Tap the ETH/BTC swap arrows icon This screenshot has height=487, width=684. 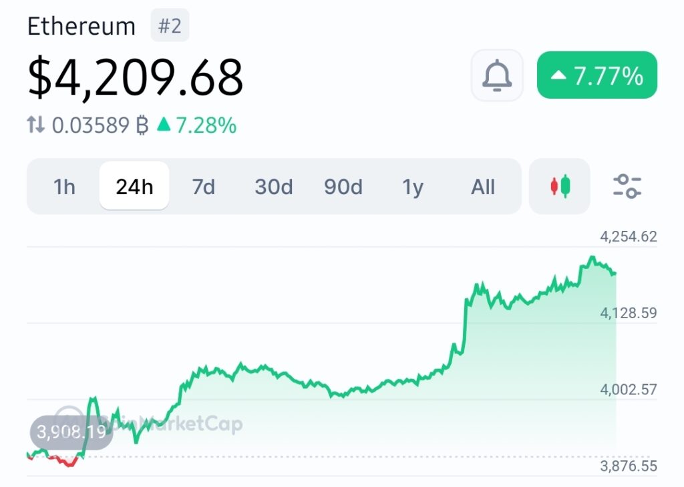[36, 125]
